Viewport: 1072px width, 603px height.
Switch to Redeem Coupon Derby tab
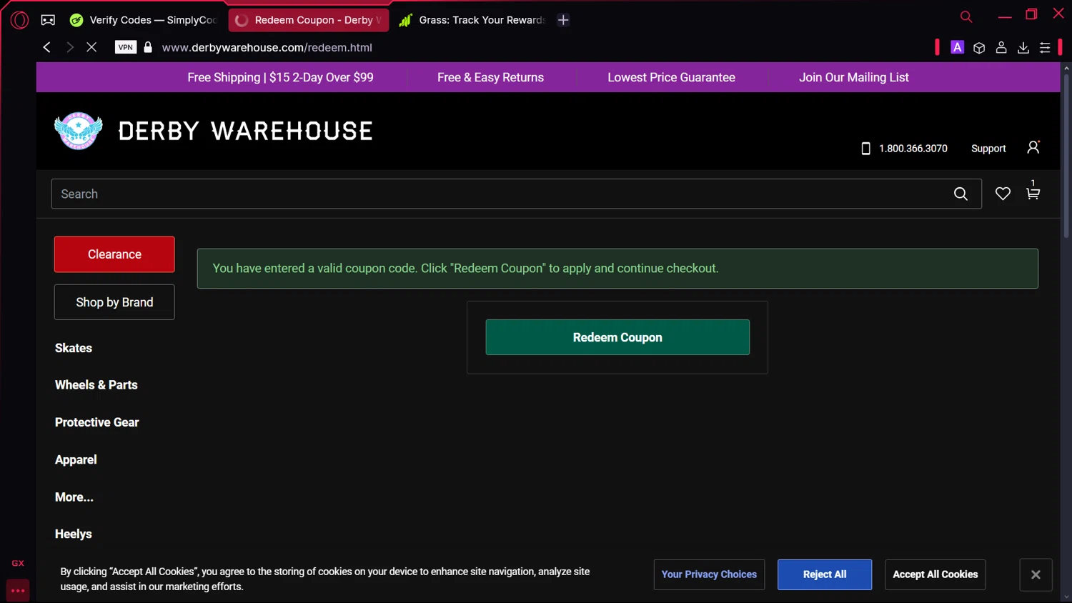click(x=309, y=20)
